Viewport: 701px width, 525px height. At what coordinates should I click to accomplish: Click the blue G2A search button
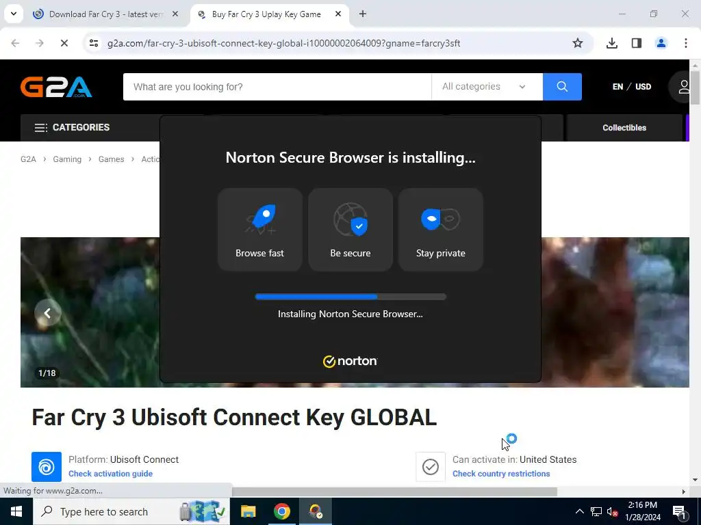click(562, 87)
